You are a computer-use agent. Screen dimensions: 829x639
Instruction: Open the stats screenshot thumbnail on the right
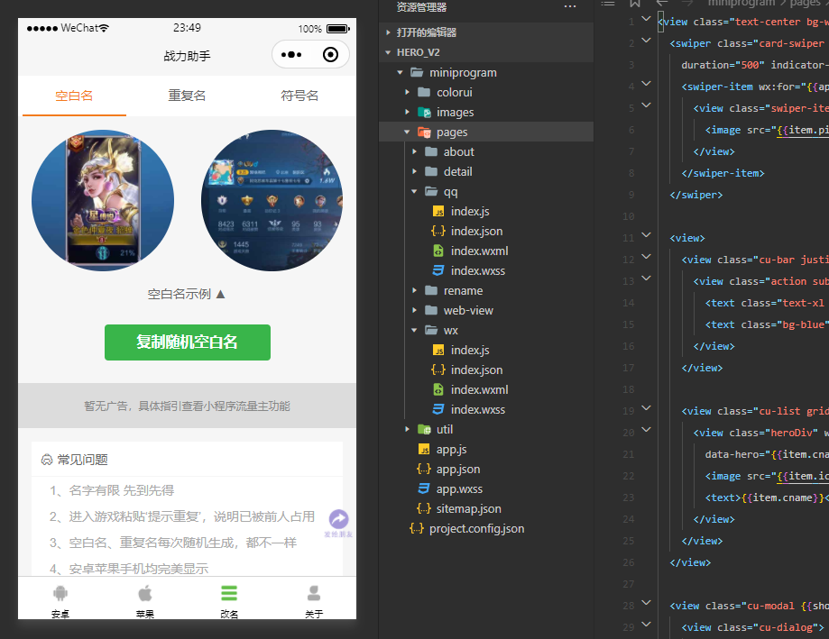point(272,201)
